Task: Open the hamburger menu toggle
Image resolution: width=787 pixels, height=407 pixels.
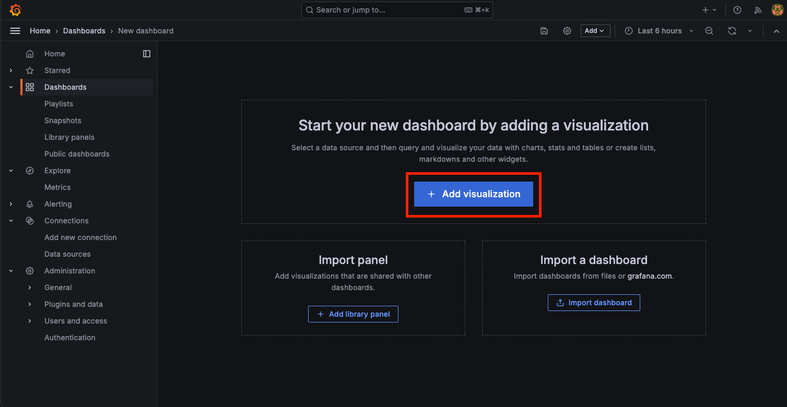Action: 15,31
